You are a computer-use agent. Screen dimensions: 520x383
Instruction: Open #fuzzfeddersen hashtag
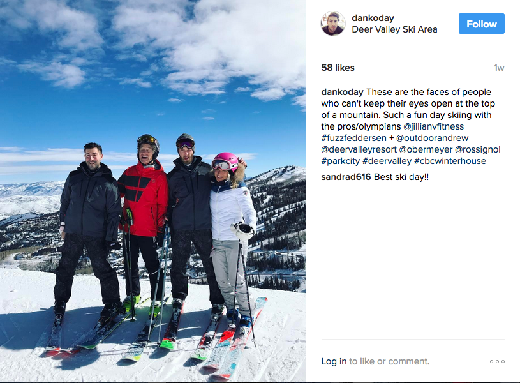354,138
